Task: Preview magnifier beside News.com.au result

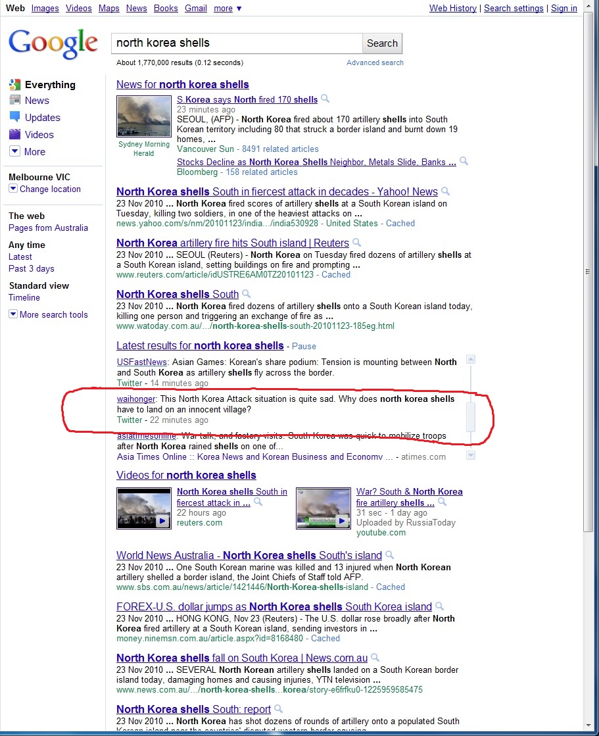Action: pos(375,658)
